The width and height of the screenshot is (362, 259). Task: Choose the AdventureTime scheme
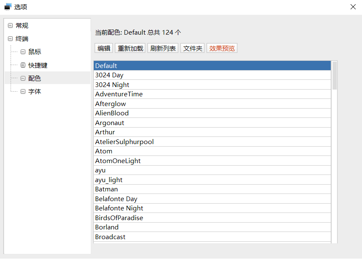pyautogui.click(x=119, y=94)
